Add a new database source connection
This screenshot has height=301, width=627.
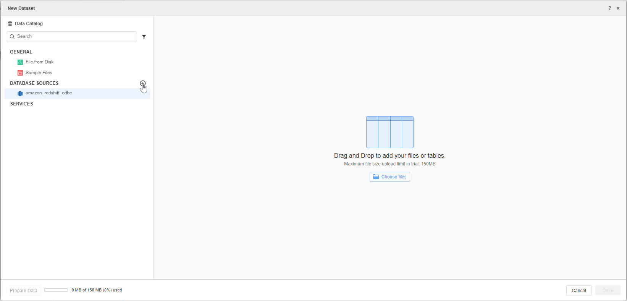click(143, 83)
